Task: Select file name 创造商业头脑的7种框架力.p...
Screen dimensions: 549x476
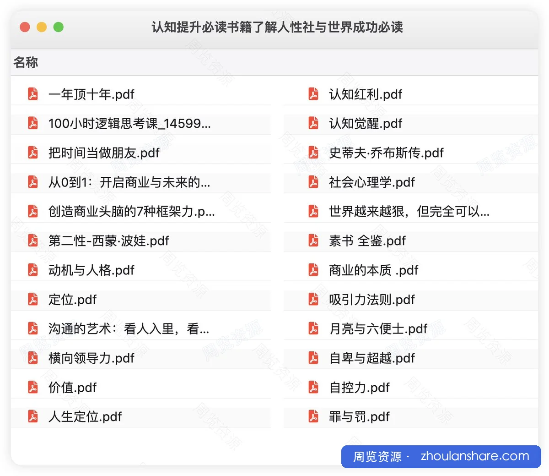Action: (132, 212)
